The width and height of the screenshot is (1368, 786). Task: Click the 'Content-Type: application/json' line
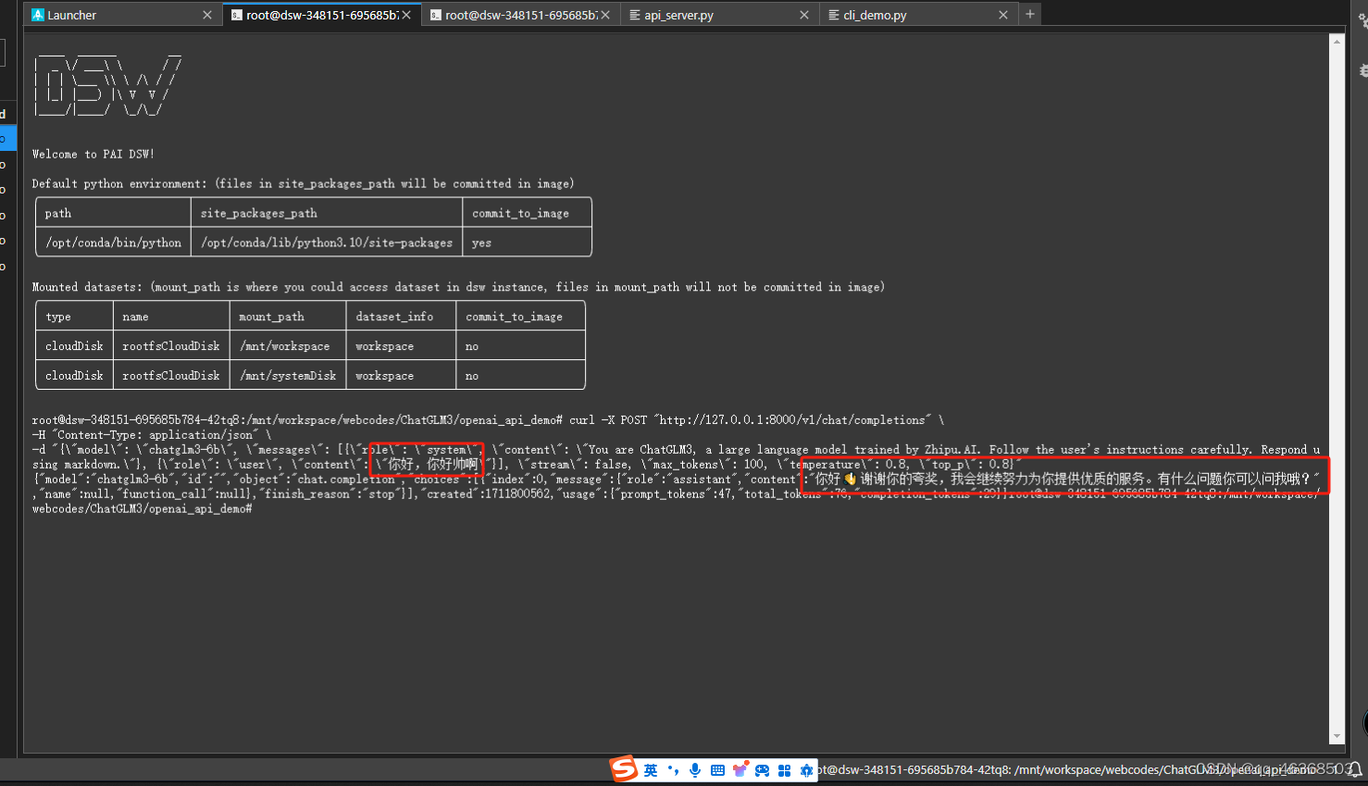[152, 435]
